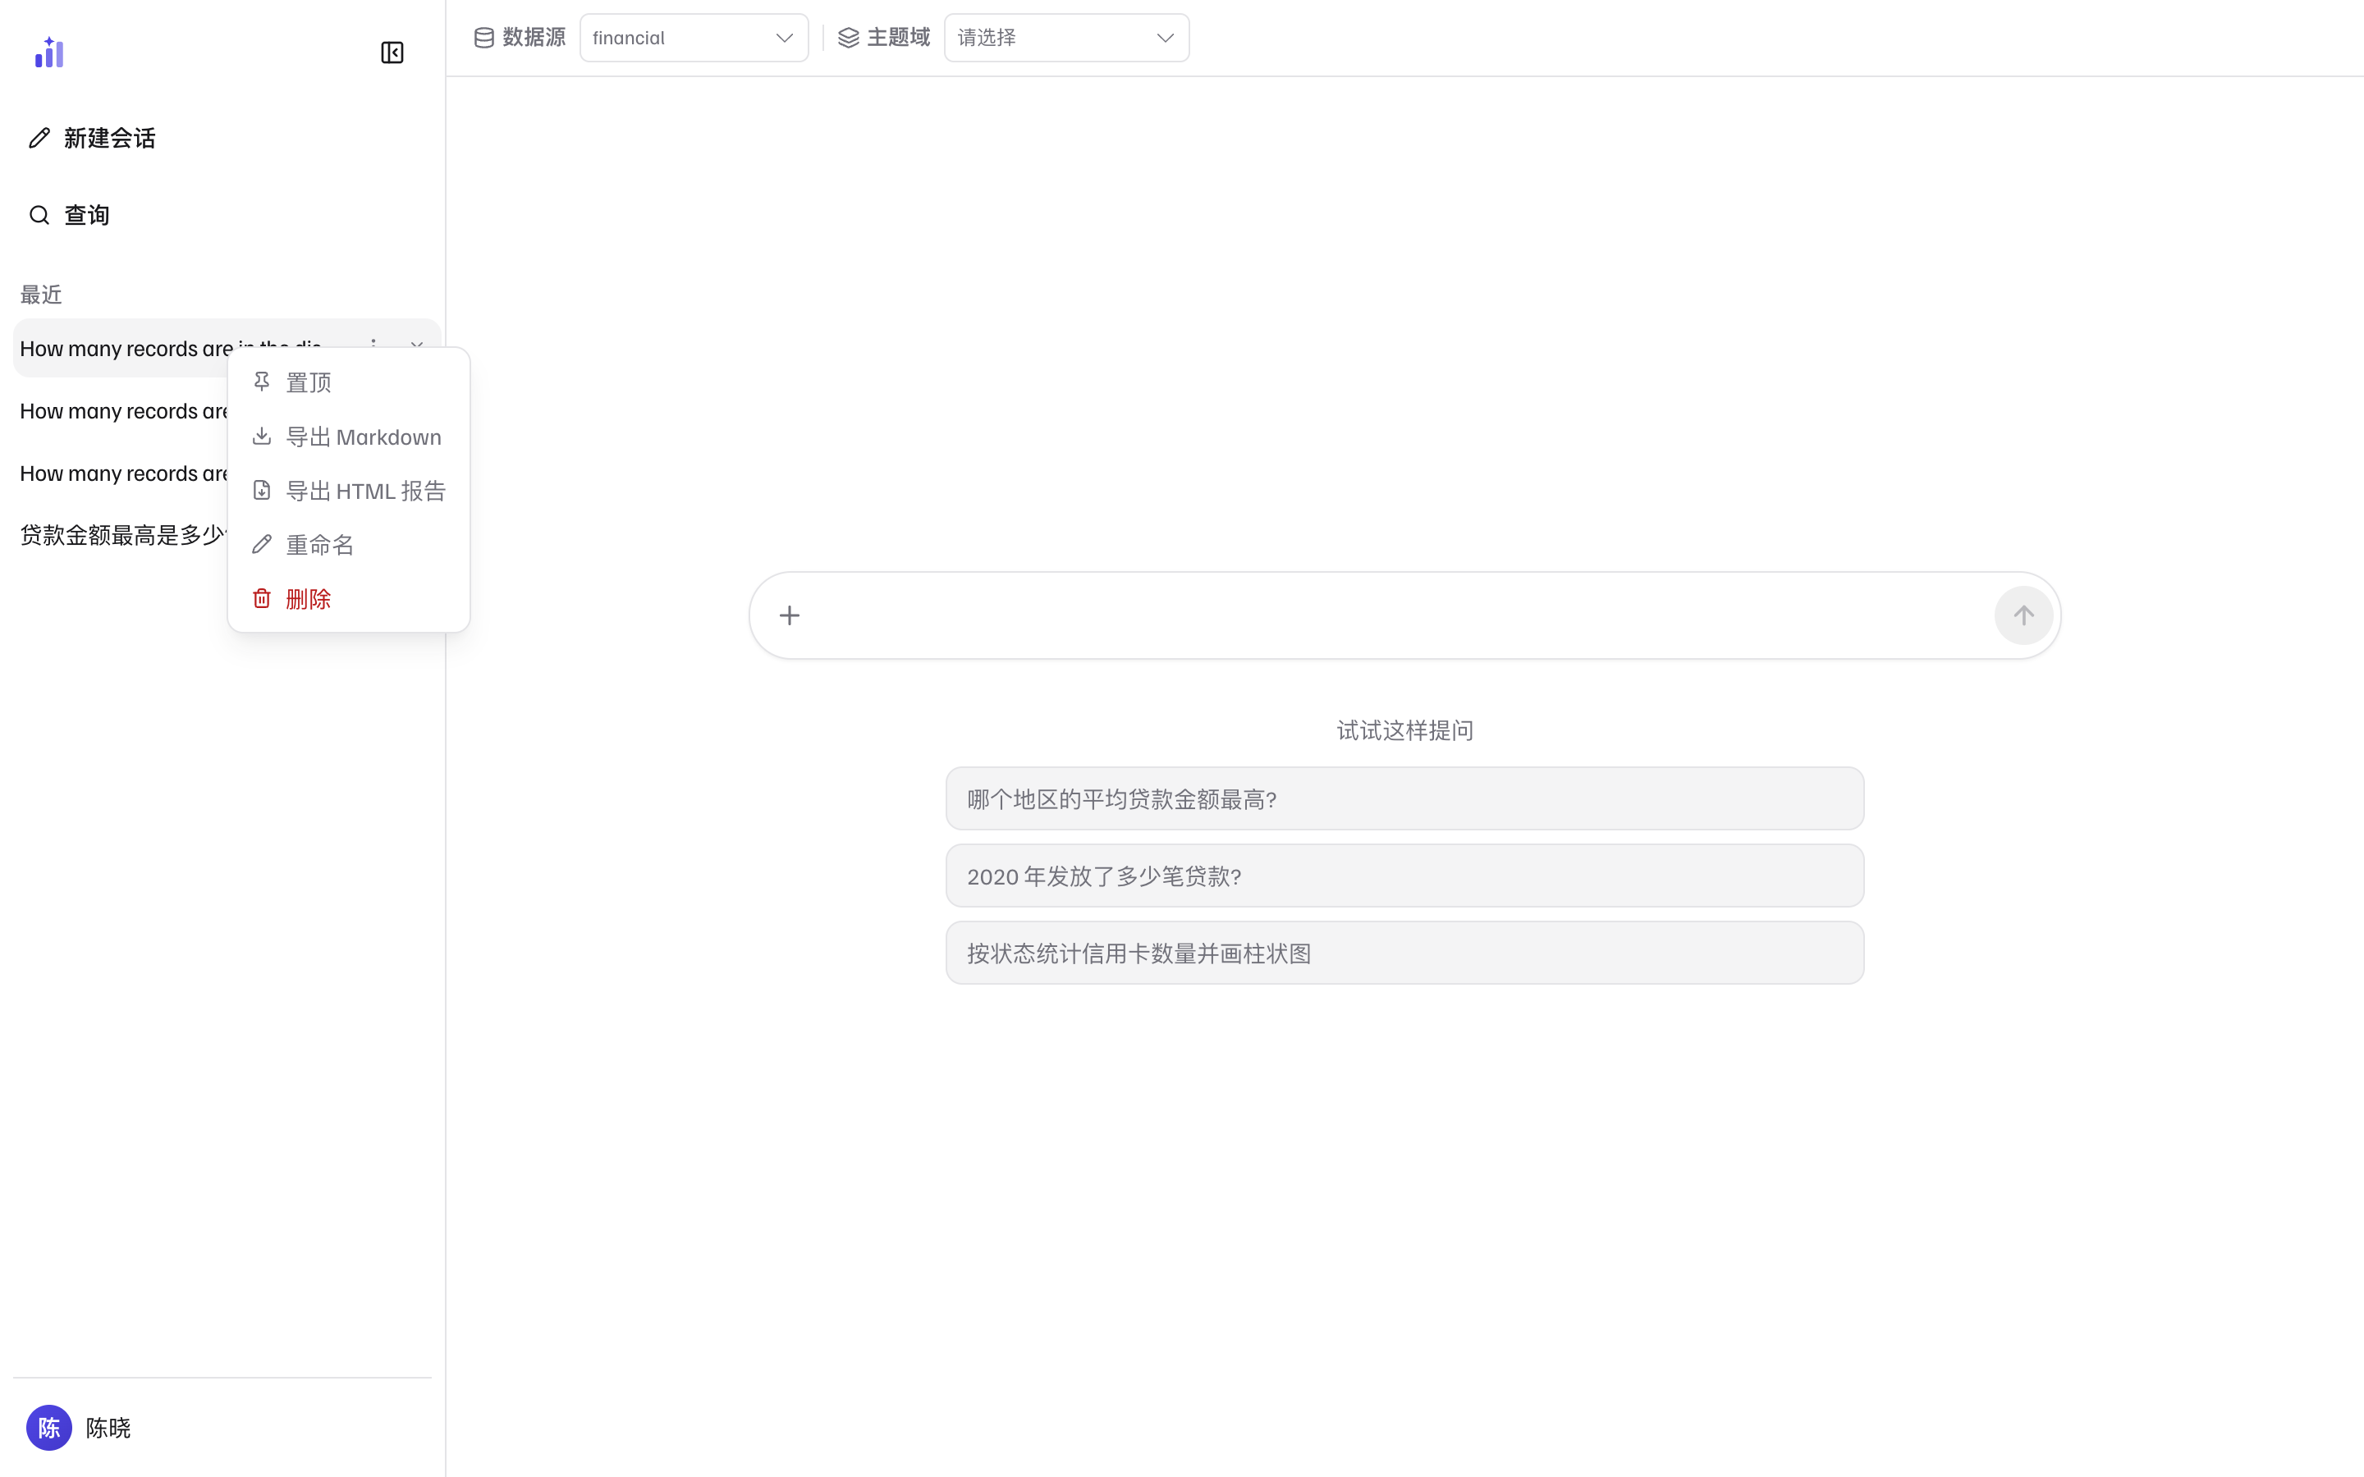Open the 查询 search item

[x=68, y=215]
